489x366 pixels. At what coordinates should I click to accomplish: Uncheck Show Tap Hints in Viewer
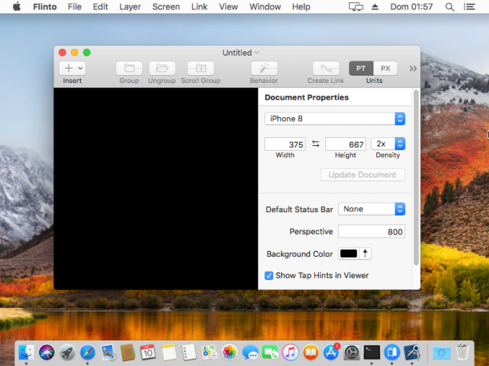point(268,276)
